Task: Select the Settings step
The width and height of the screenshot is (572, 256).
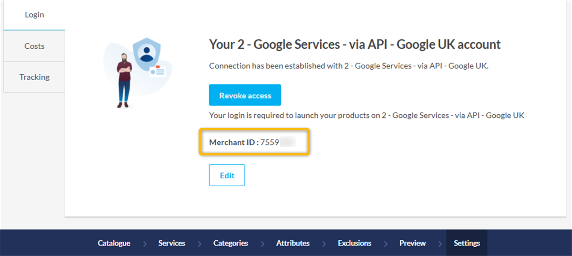Action: (x=467, y=243)
